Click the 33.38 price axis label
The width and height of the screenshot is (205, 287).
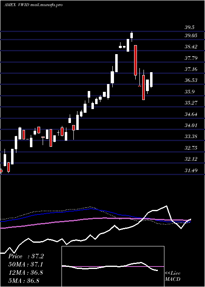191,137
